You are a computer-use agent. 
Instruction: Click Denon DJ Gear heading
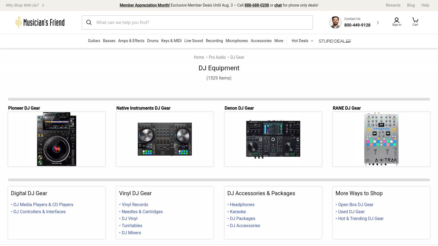pos(239,108)
